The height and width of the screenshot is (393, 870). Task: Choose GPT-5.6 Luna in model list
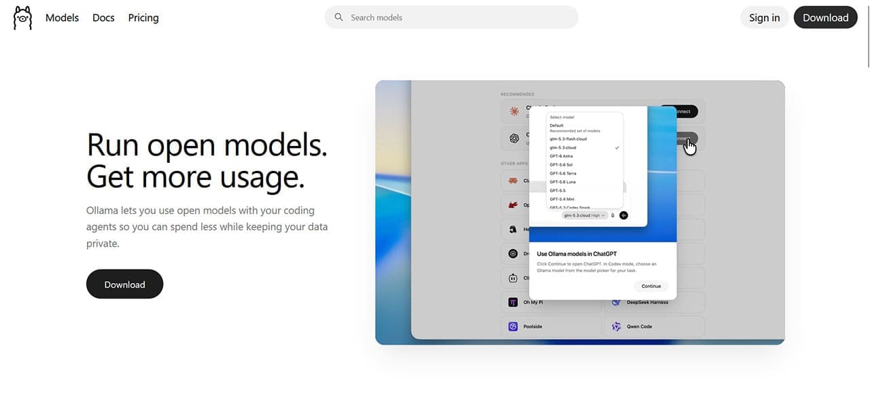562,182
